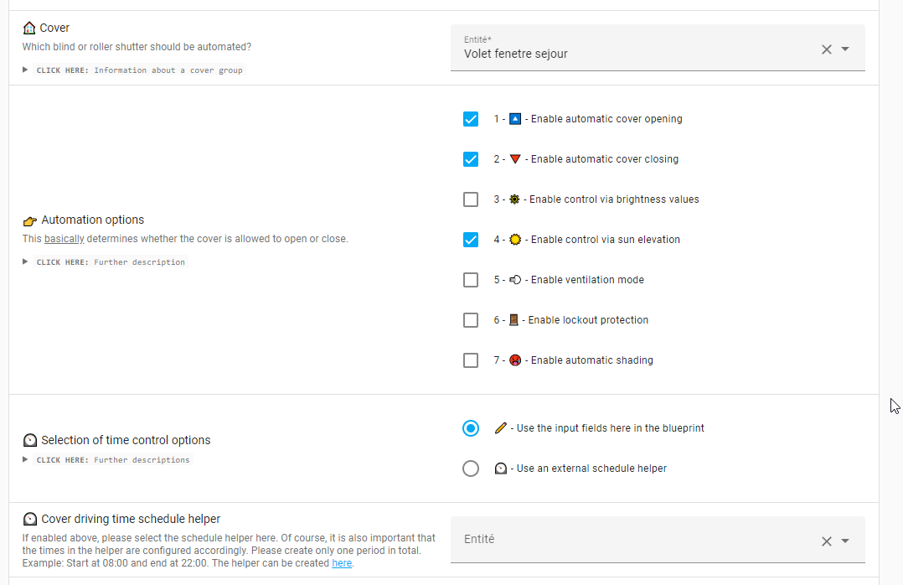Click the door icon for lockout protection
Screen dimensions: 903x585
(513, 320)
